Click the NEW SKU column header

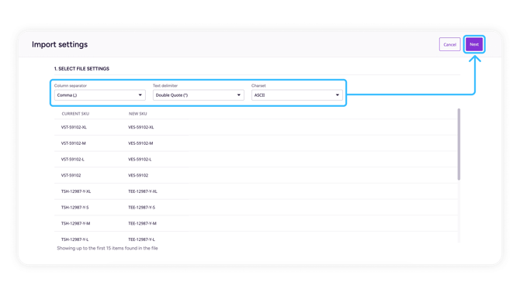pos(137,114)
